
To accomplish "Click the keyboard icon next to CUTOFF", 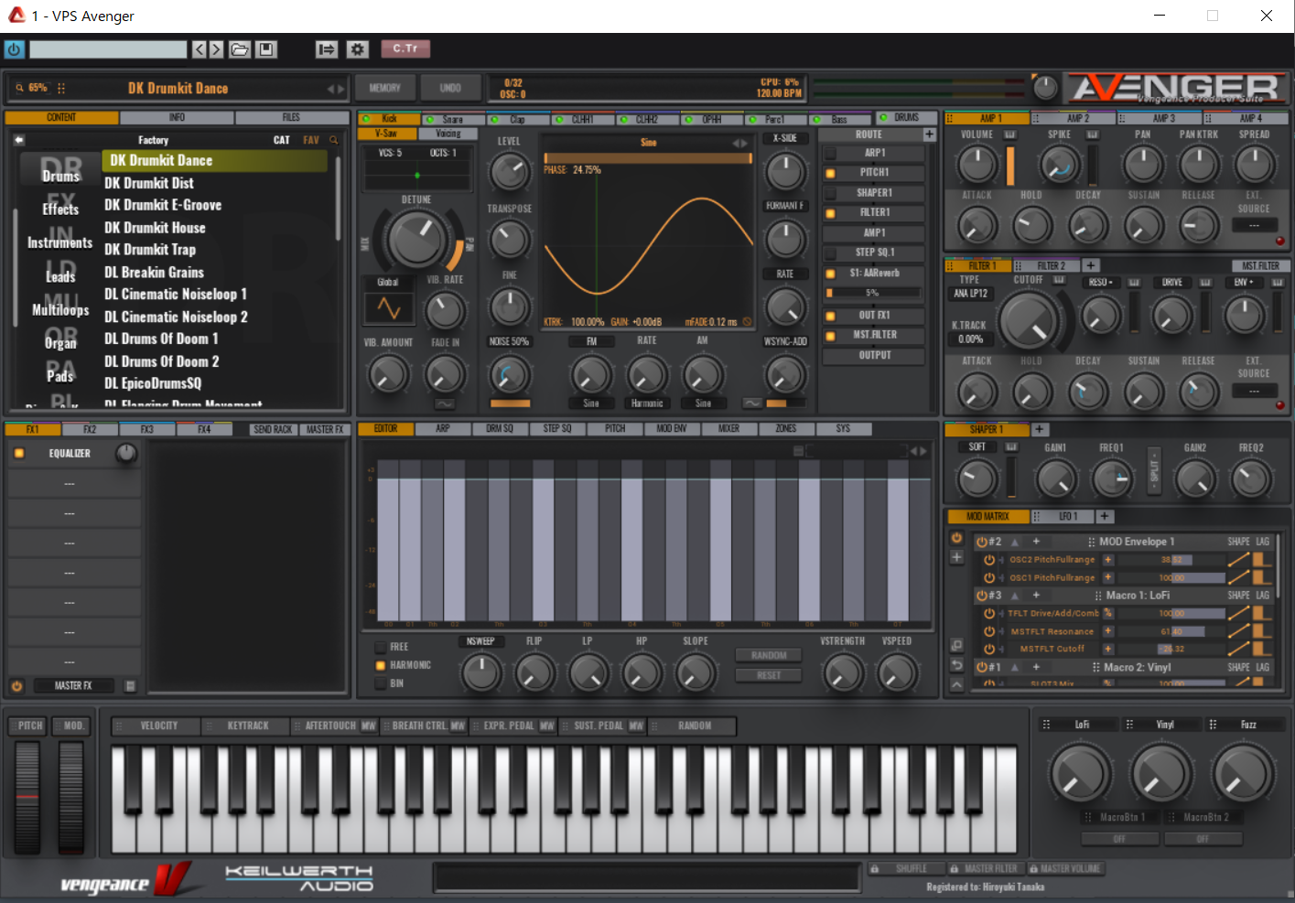I will (1059, 280).
